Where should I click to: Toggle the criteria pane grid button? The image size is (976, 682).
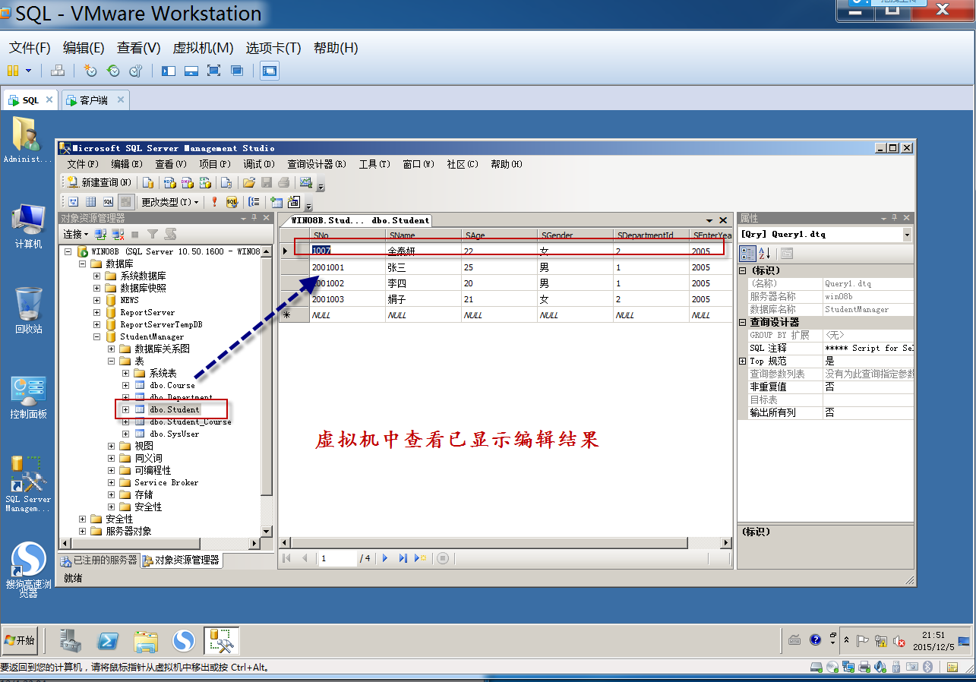point(90,202)
